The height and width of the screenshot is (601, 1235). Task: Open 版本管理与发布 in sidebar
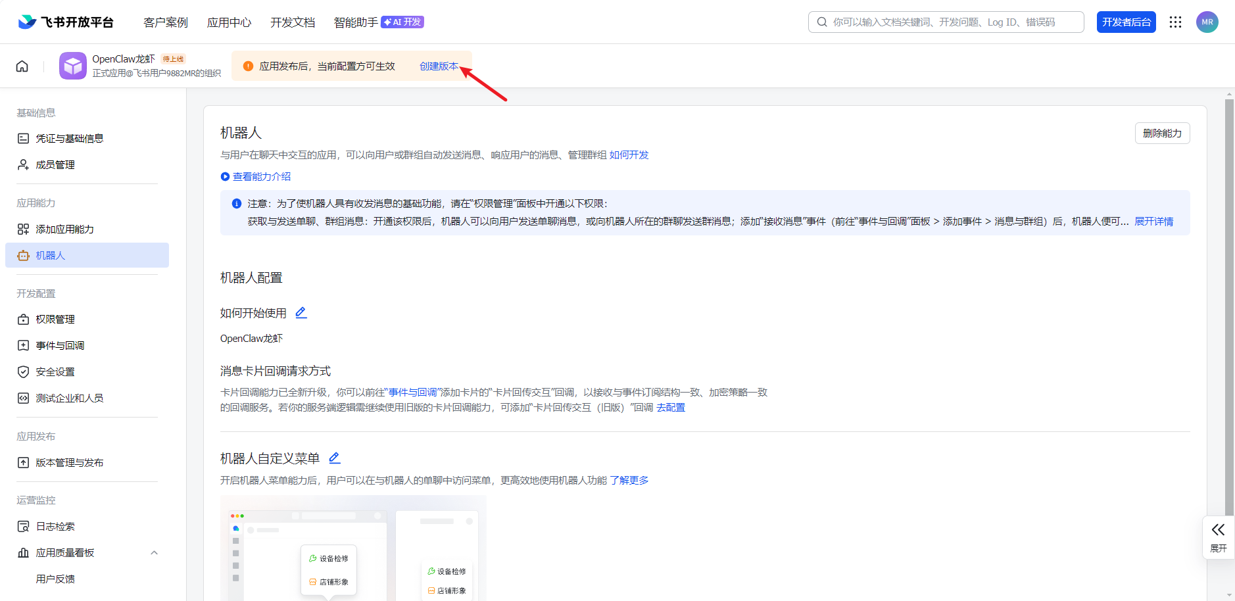69,463
